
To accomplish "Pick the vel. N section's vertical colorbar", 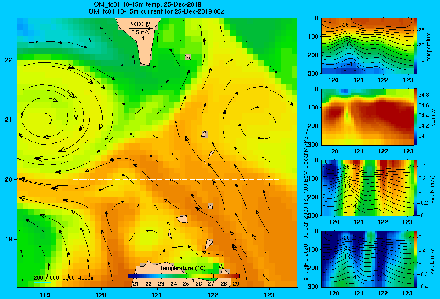I will 415,188.
